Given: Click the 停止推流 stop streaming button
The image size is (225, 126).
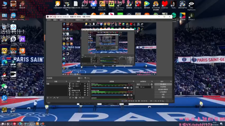Looking at the screenshot, I should (x=163, y=84).
